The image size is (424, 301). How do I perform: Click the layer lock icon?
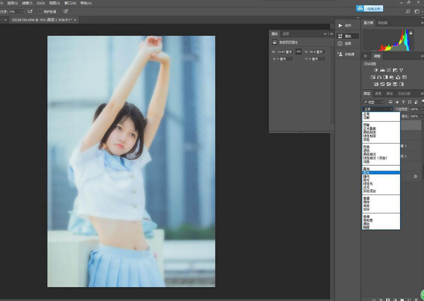click(415, 176)
